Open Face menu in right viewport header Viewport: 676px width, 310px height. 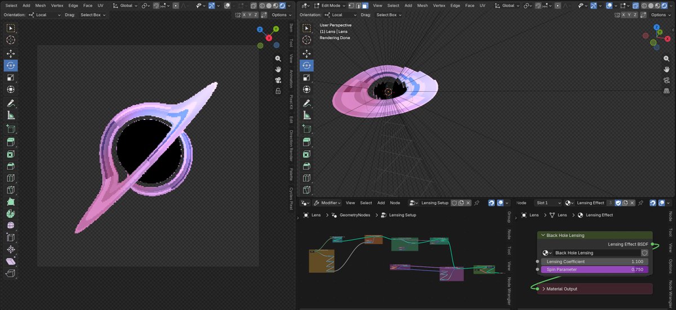[470, 6]
